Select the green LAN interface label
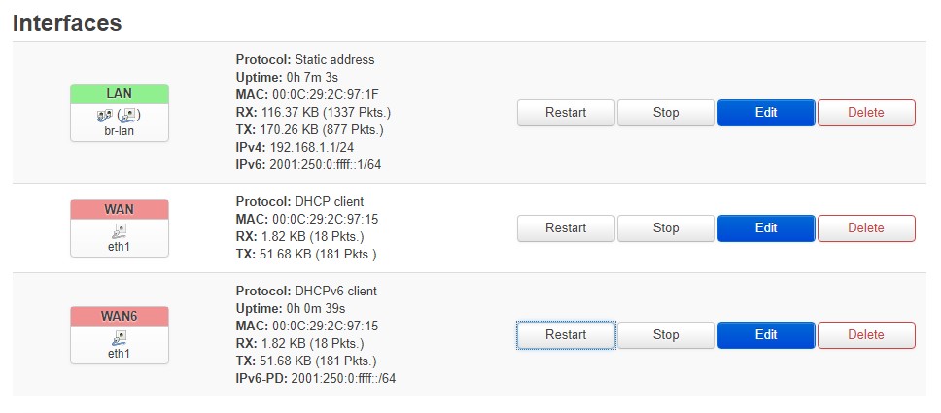 tap(119, 94)
